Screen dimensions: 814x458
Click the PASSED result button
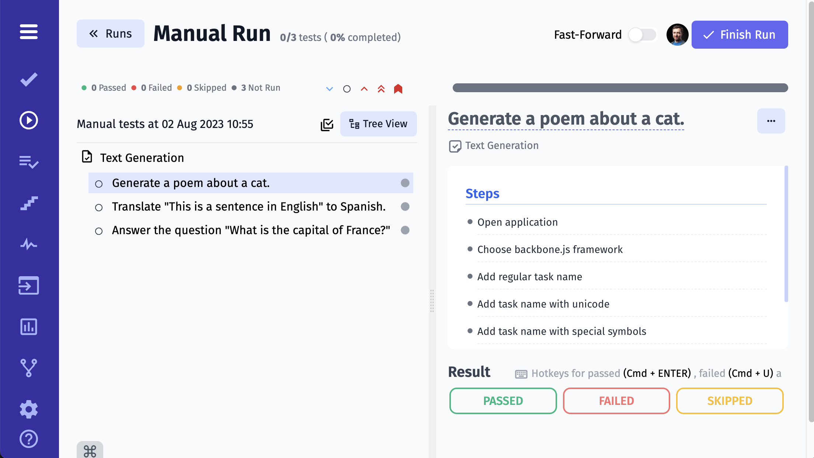click(x=503, y=401)
